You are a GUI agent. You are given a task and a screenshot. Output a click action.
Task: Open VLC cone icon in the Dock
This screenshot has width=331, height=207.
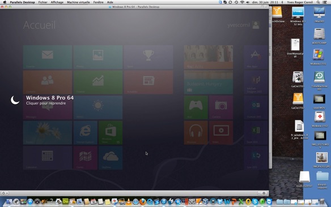129,202
